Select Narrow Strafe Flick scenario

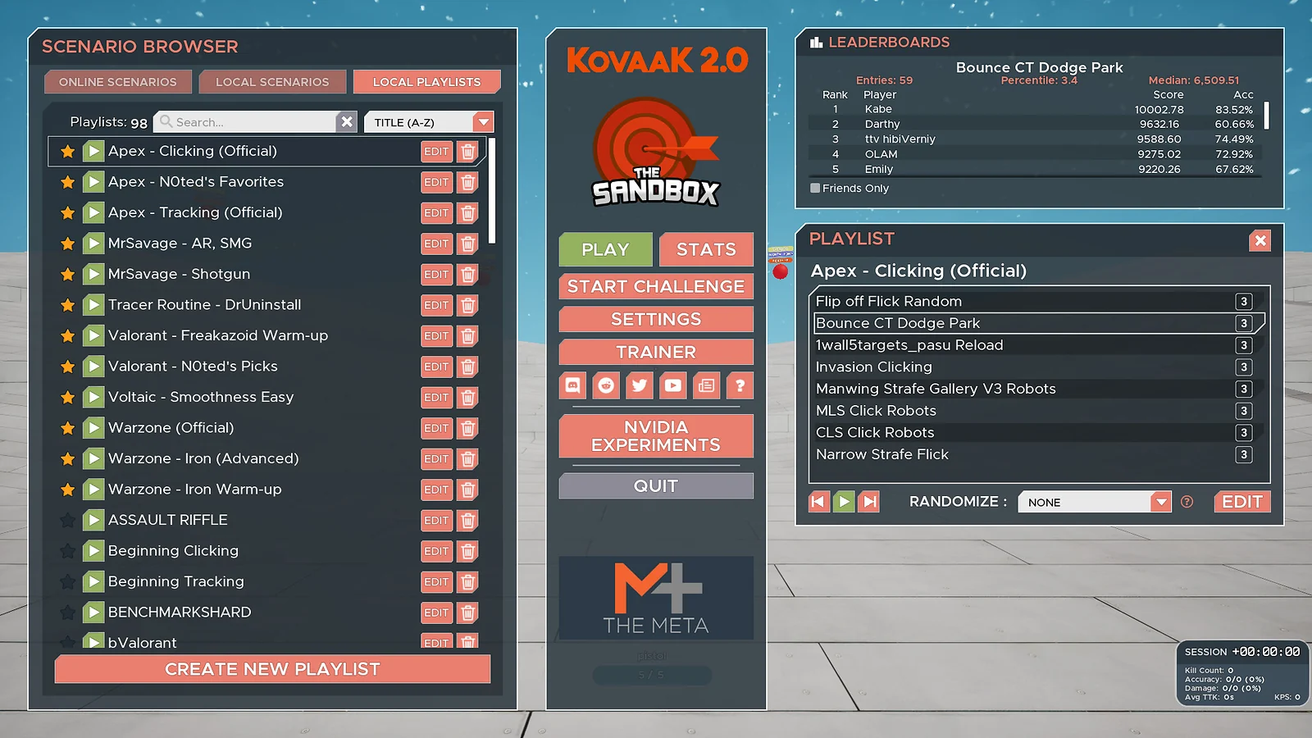(x=1037, y=454)
